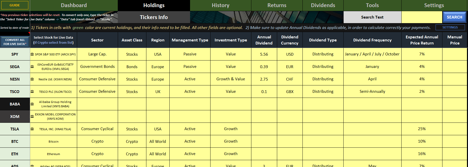Select the XOM ticker cell
This screenshot has width=468, height=167.
[15, 116]
